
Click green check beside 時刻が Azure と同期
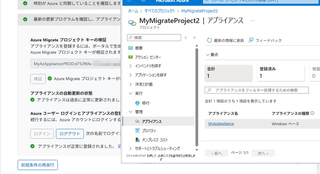25,3
